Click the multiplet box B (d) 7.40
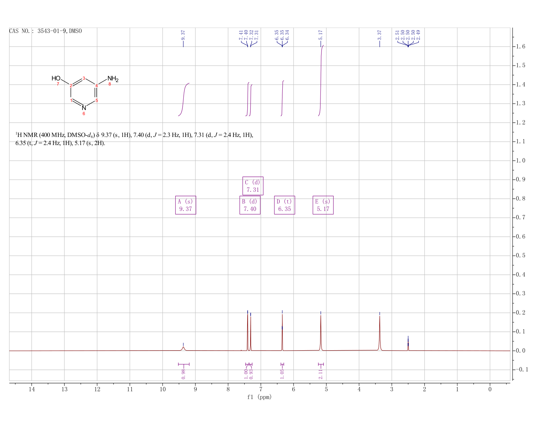Viewport: 556px width, 429px height. [x=250, y=205]
